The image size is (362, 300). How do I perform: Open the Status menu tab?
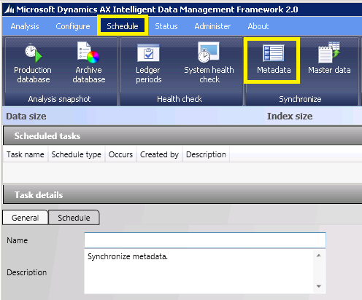click(x=166, y=26)
